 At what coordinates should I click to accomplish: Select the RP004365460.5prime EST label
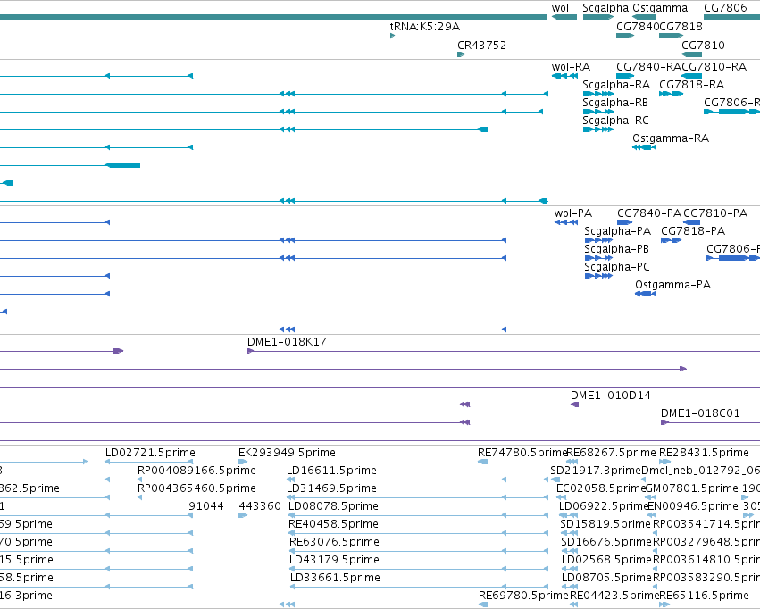pyautogui.click(x=196, y=488)
